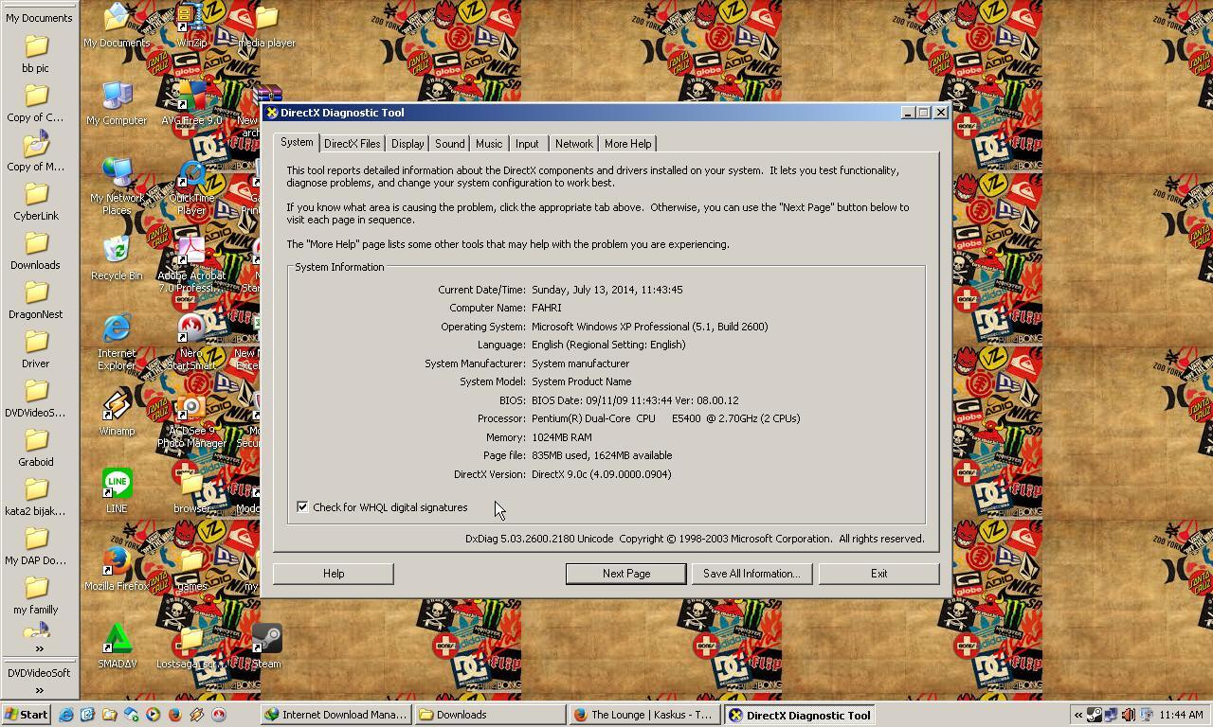1213x727 pixels.
Task: Open the CyberLink folder in sidebar
Action: 36,201
